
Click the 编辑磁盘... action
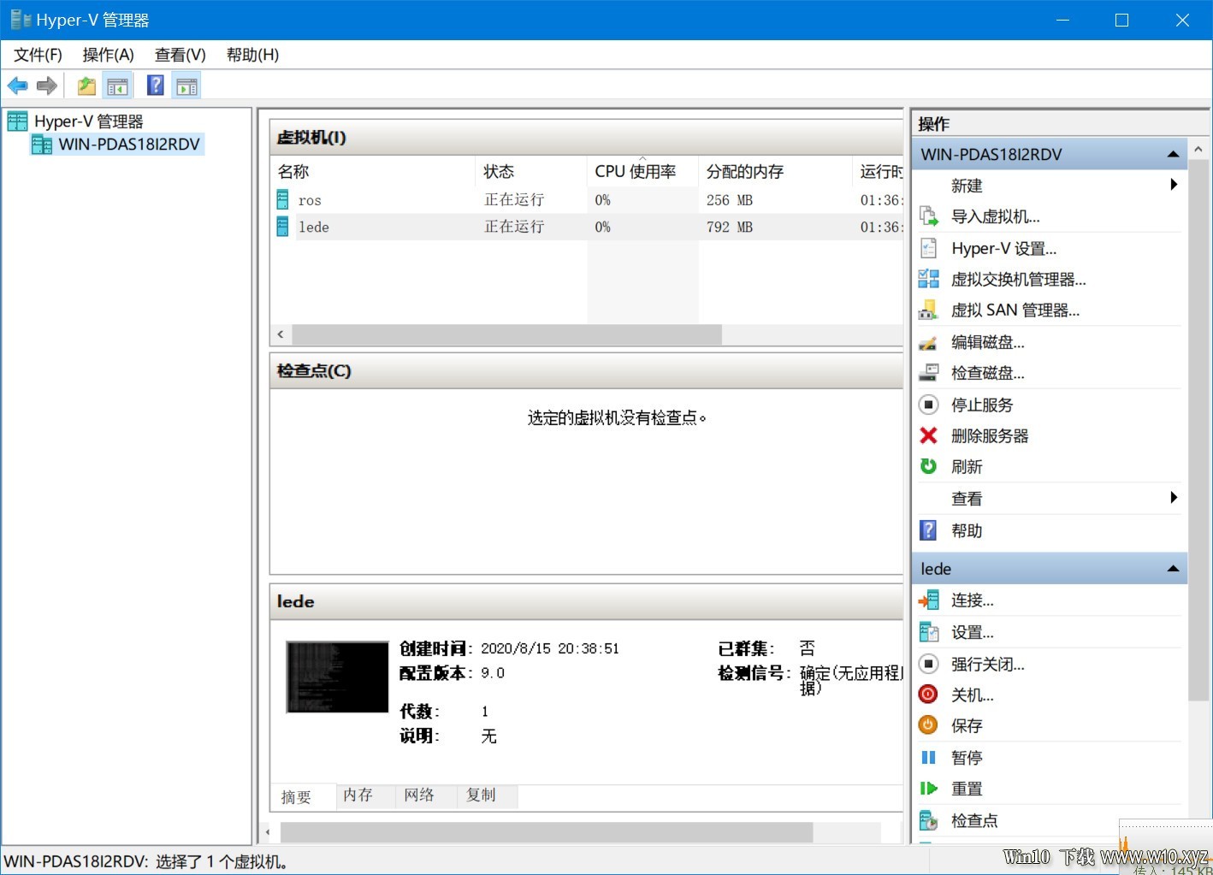(x=988, y=342)
